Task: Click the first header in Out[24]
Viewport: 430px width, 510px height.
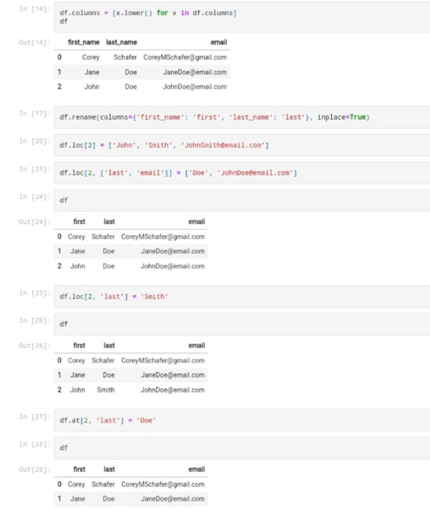Action: click(79, 222)
